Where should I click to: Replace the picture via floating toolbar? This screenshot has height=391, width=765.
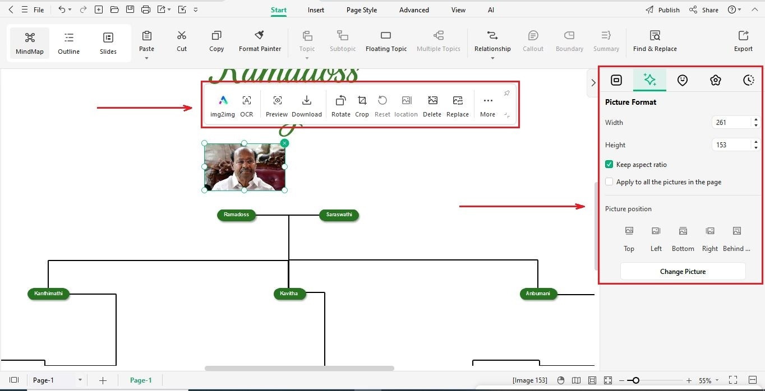(x=458, y=106)
